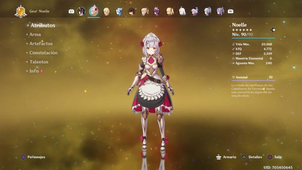Choose the light blue-haired character portrait
This screenshot has height=170, width=302.
(x=119, y=12)
